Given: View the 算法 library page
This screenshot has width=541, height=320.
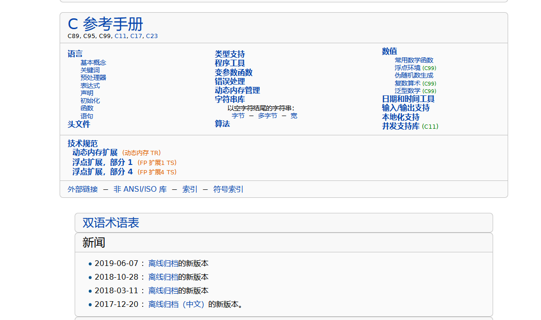Looking at the screenshot, I should (222, 124).
